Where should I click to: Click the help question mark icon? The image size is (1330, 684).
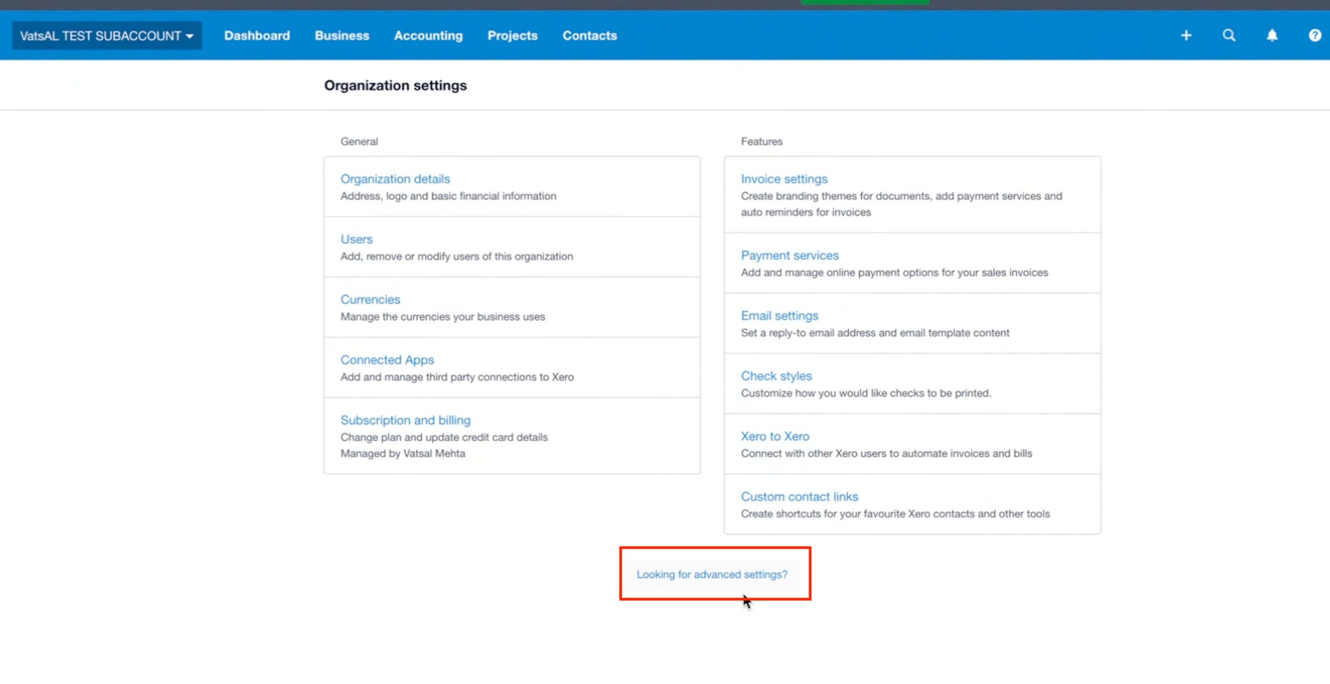tap(1314, 35)
